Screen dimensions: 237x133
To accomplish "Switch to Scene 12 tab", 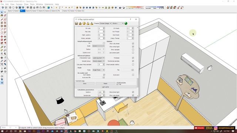I will 80,11.
